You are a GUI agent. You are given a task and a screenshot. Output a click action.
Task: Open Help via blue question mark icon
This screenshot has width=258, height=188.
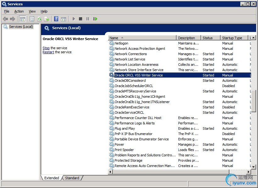click(56, 19)
